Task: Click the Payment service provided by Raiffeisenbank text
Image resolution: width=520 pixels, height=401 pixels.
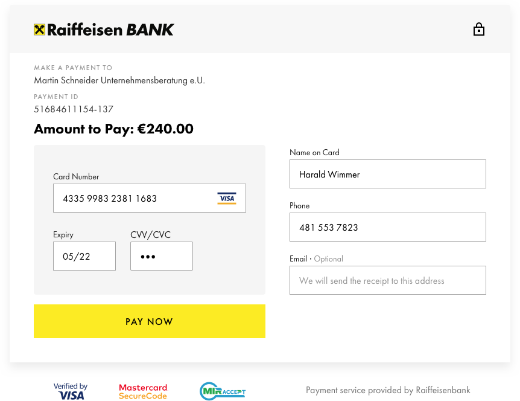Action: pos(388,390)
